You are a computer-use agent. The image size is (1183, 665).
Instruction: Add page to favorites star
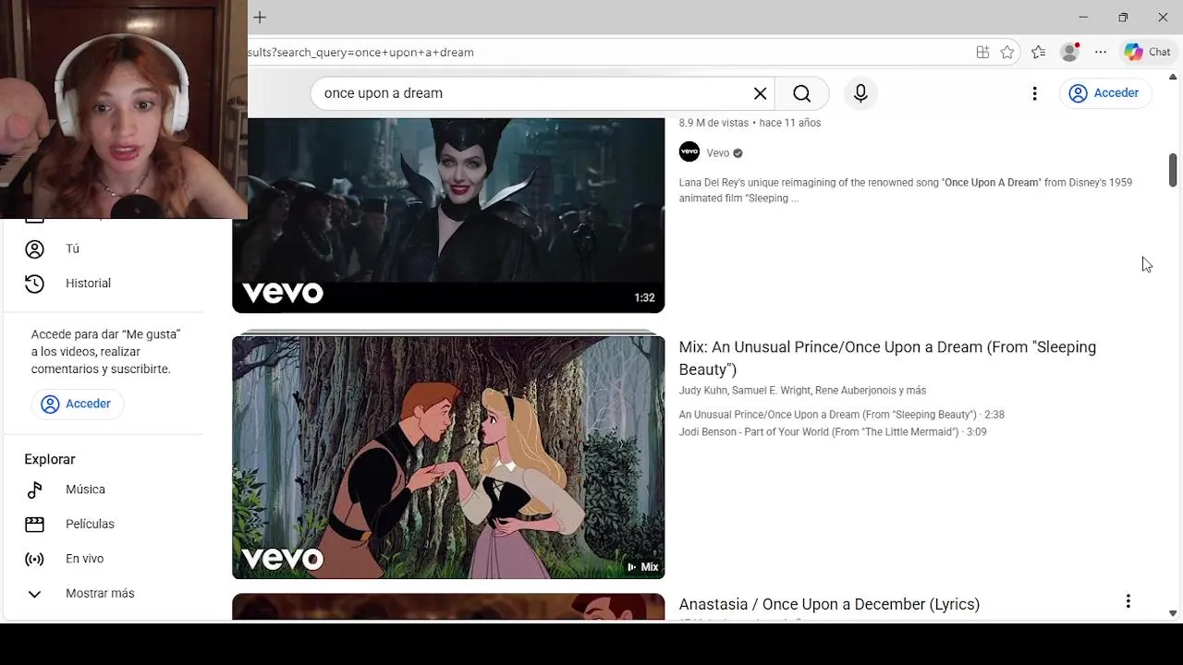pos(1007,53)
